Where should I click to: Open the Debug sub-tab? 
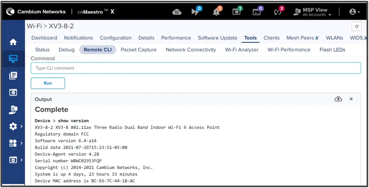tap(67, 50)
